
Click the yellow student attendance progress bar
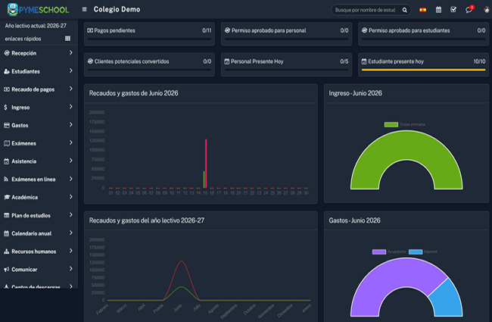[423, 70]
